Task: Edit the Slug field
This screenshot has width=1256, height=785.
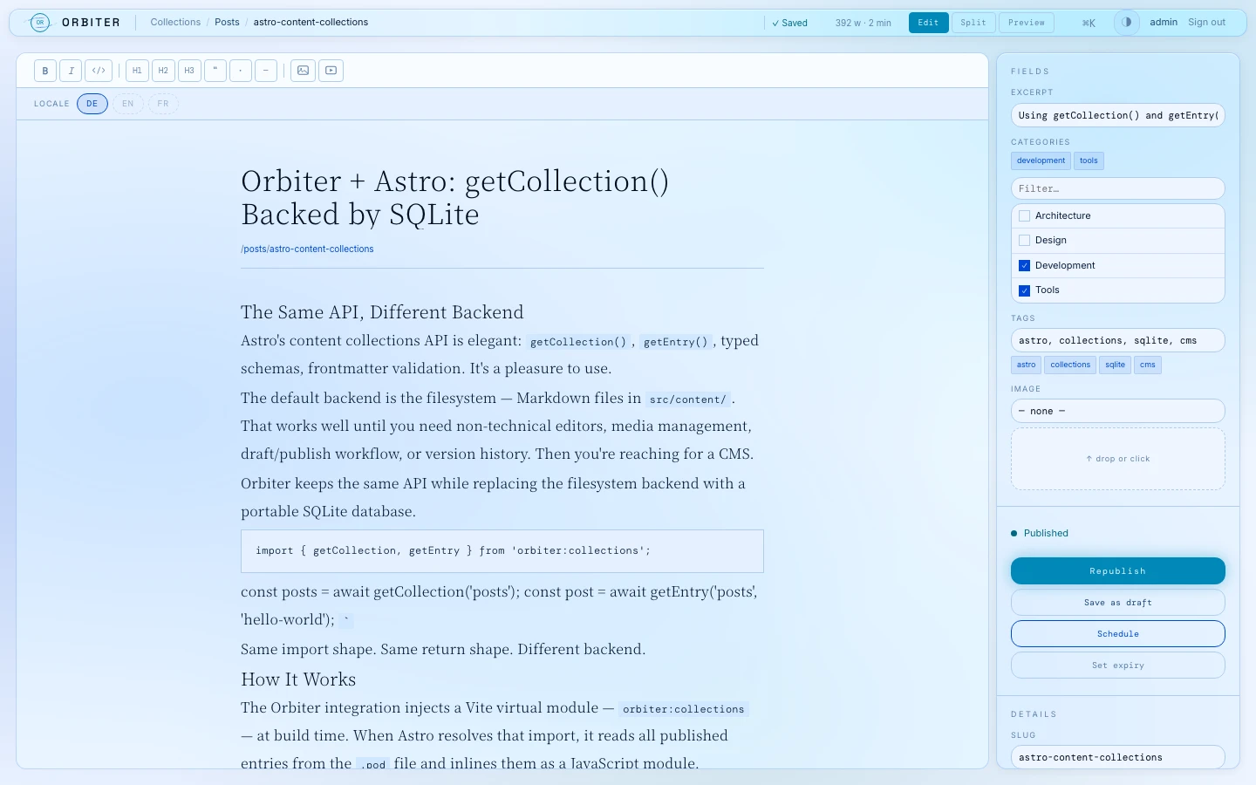Action: (x=1118, y=757)
